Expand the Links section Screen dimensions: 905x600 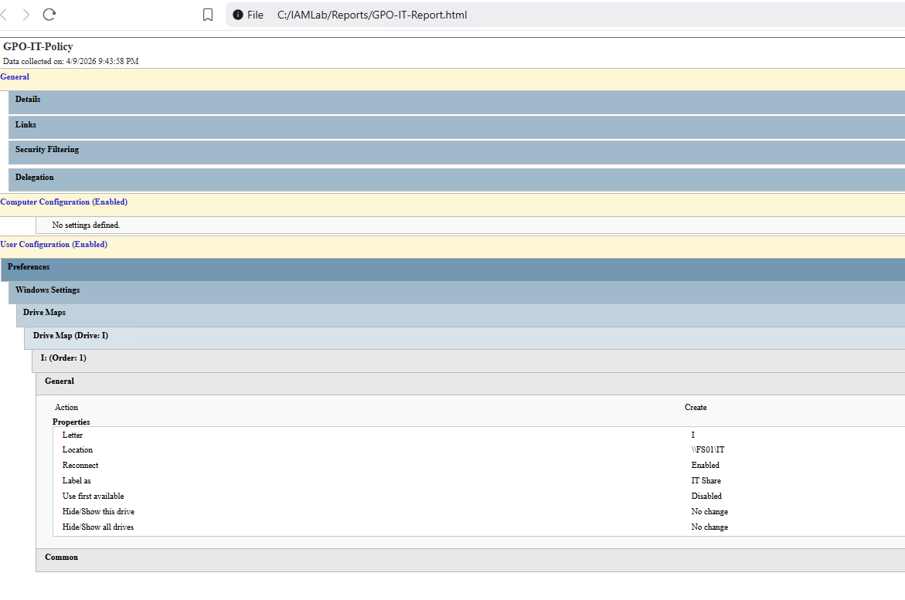pos(26,124)
